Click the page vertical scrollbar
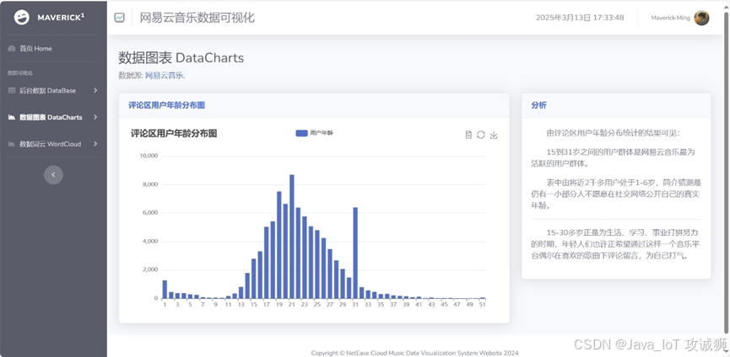730x357 pixels. click(x=727, y=172)
